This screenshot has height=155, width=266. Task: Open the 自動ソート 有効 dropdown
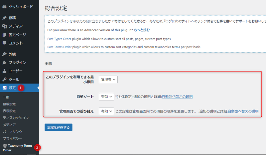[x=106, y=96]
